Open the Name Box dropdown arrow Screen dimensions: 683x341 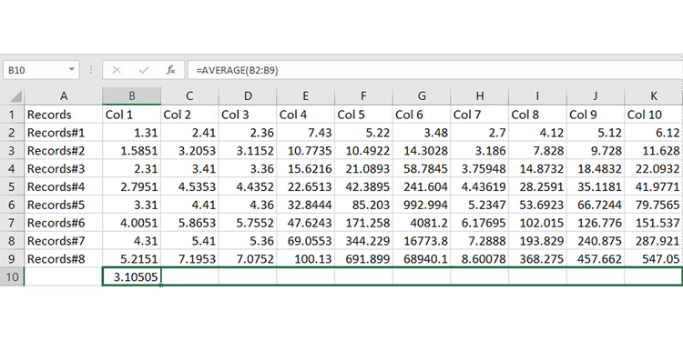71,70
